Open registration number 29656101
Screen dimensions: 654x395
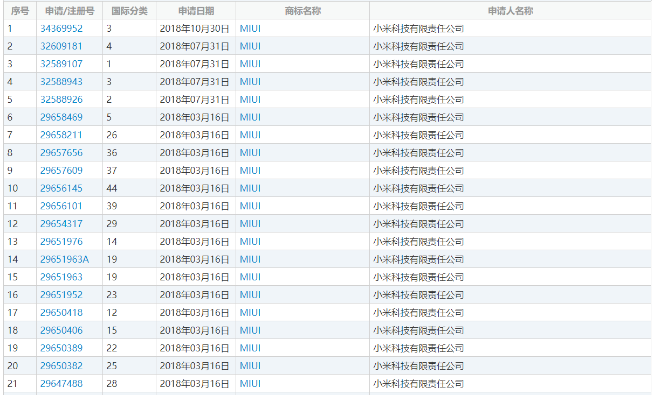61,206
